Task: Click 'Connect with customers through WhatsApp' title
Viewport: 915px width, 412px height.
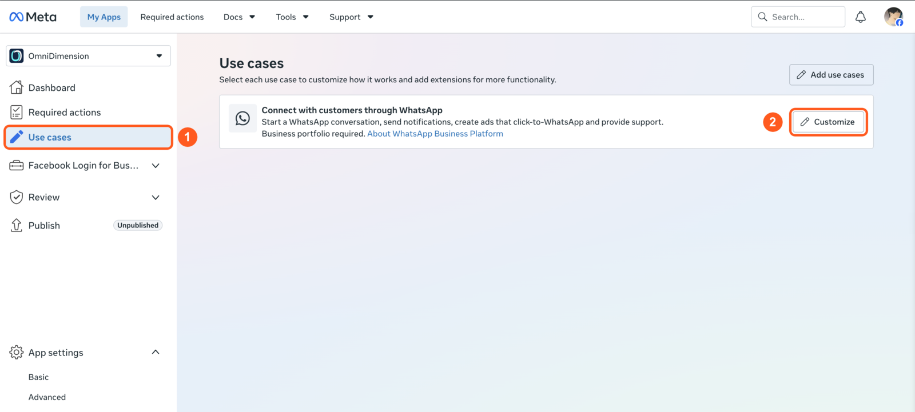Action: point(352,110)
